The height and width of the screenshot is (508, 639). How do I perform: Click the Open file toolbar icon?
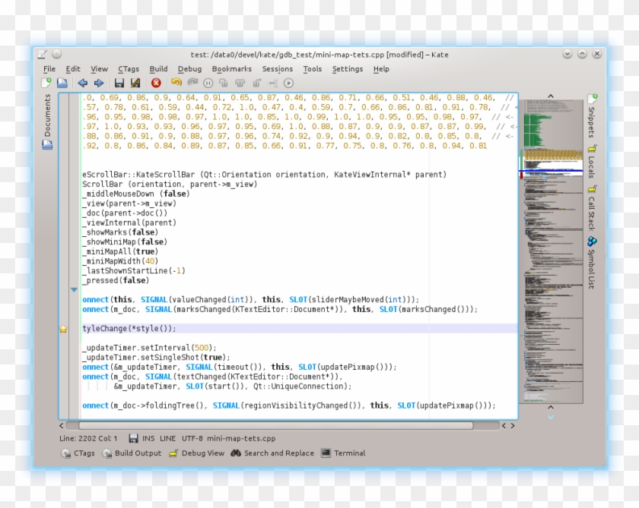pos(62,83)
